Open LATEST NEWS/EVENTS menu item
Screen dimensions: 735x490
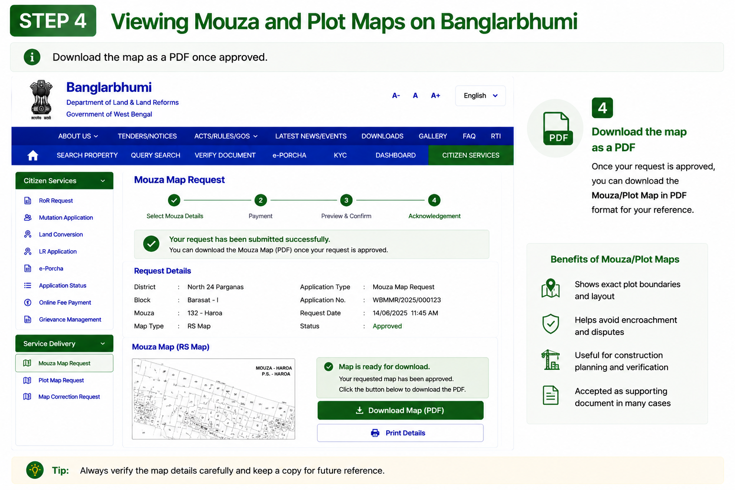point(311,136)
